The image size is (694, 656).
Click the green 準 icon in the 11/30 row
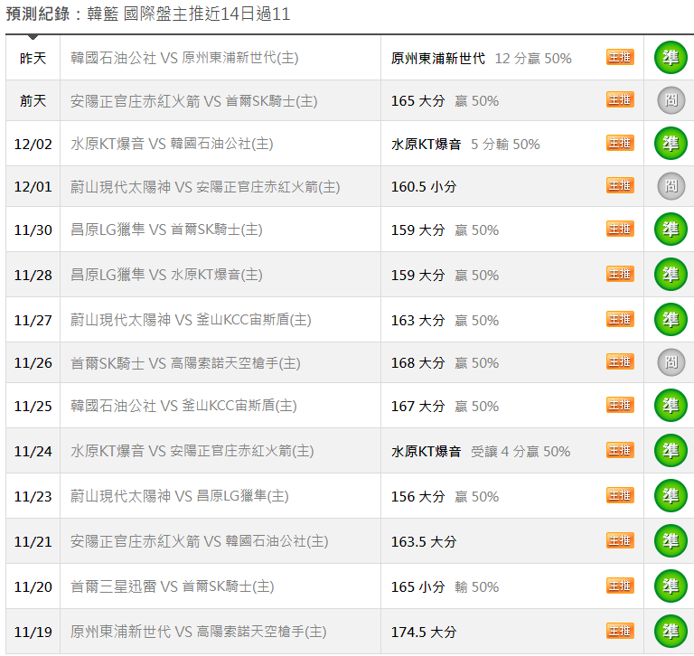tap(671, 230)
